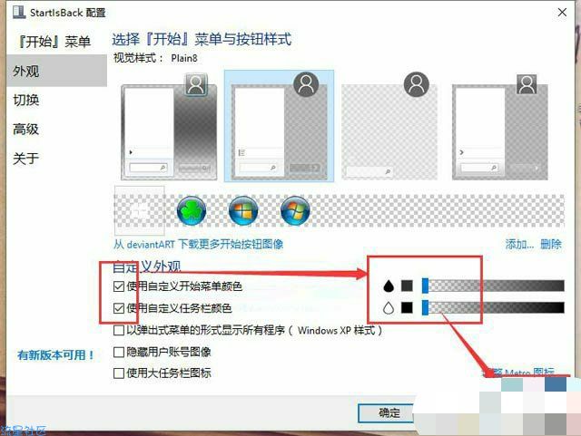Image resolution: width=581 pixels, height=436 pixels.
Task: Enable the Windows XP style flyout programs checkbox
Action: click(x=119, y=330)
